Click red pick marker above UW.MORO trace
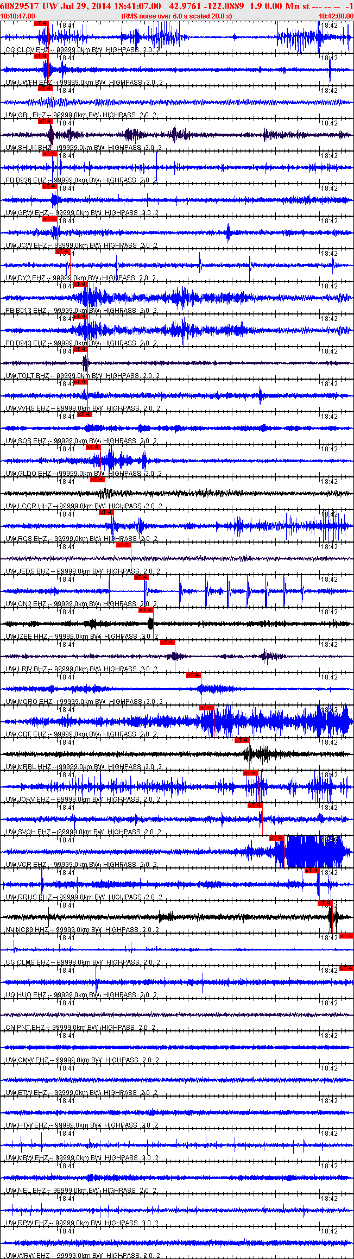Viewport: 354px width, 1259px height. [194, 675]
